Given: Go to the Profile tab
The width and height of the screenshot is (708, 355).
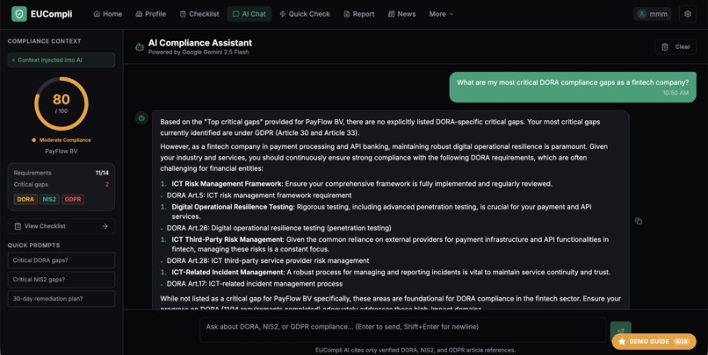Looking at the screenshot, I should 151,14.
